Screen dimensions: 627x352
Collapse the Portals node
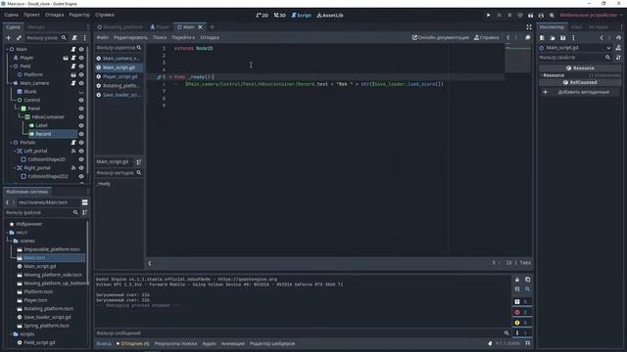tap(11, 143)
